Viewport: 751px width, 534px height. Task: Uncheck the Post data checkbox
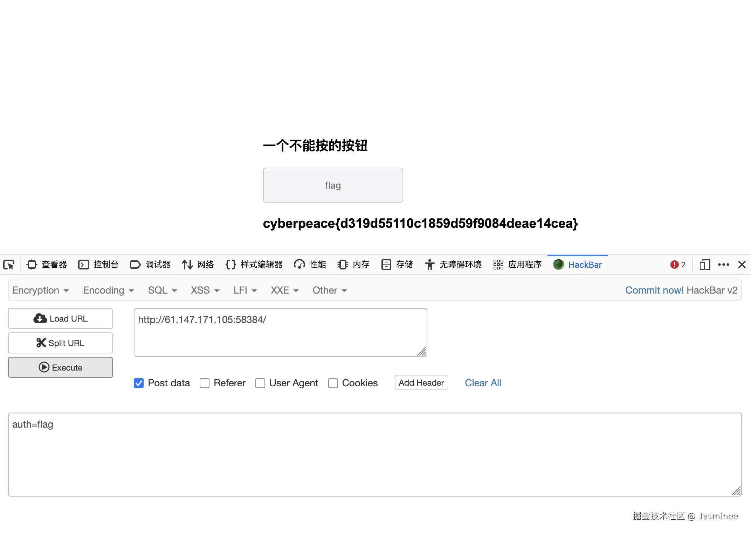(x=139, y=383)
